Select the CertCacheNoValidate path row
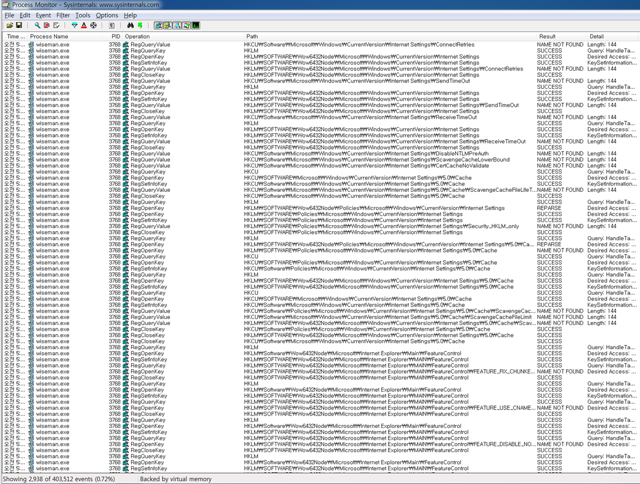 click(367, 165)
